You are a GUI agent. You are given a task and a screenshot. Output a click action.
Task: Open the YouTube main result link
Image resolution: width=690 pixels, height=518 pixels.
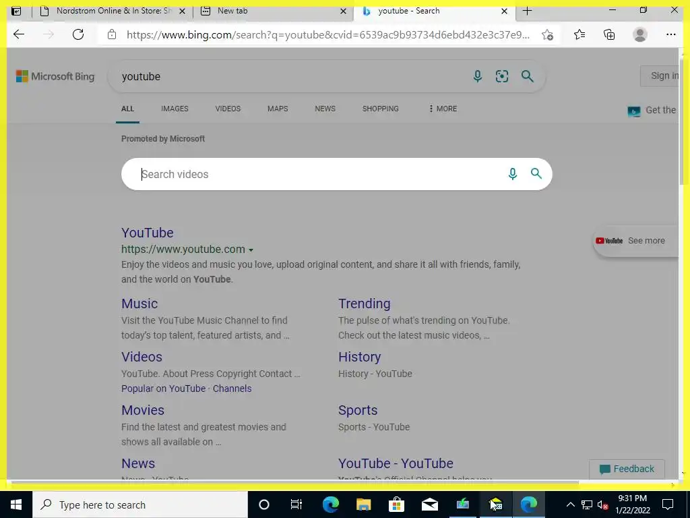pyautogui.click(x=148, y=233)
